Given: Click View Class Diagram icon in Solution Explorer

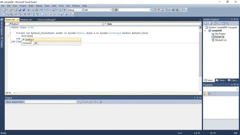Looking at the screenshot, I should coord(227,23).
